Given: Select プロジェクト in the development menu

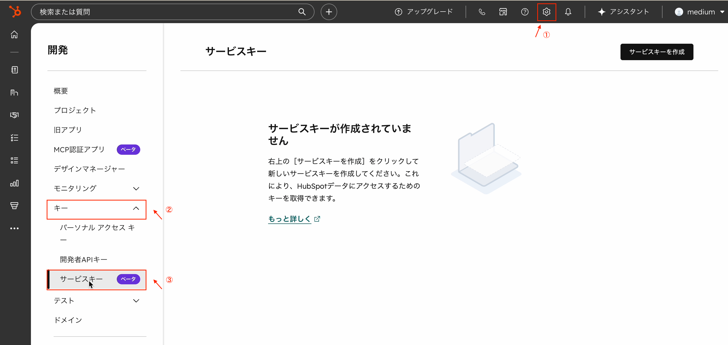Looking at the screenshot, I should click(x=97, y=110).
